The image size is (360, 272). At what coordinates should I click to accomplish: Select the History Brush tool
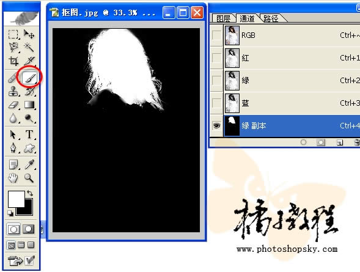pos(29,91)
